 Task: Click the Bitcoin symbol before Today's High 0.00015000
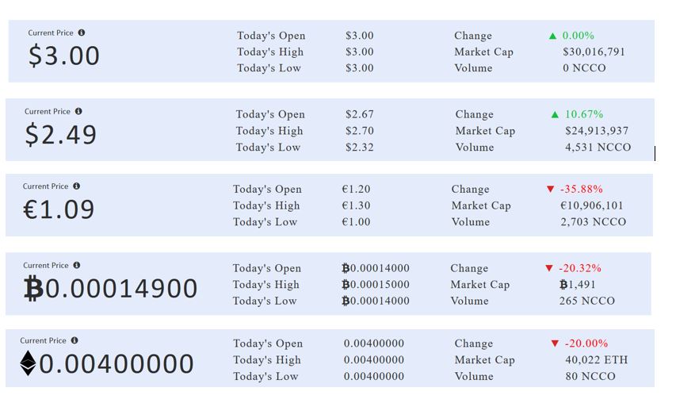pos(346,285)
